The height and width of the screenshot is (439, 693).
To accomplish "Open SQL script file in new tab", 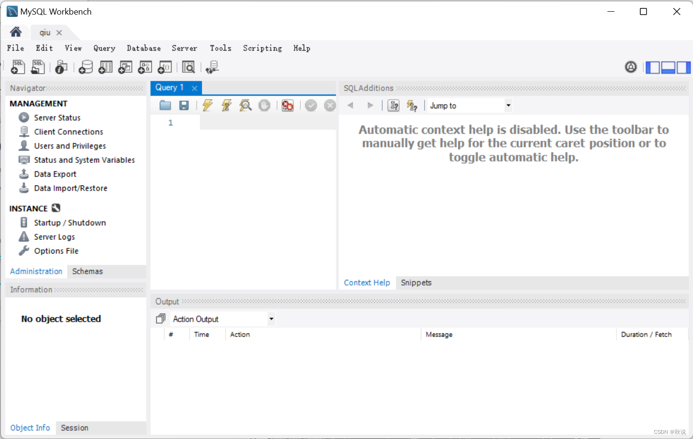I will point(38,67).
